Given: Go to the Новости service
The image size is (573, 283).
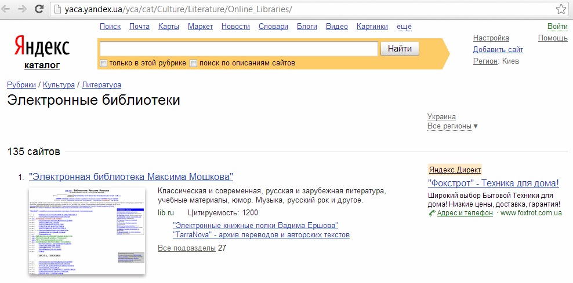Looking at the screenshot, I should click(235, 26).
